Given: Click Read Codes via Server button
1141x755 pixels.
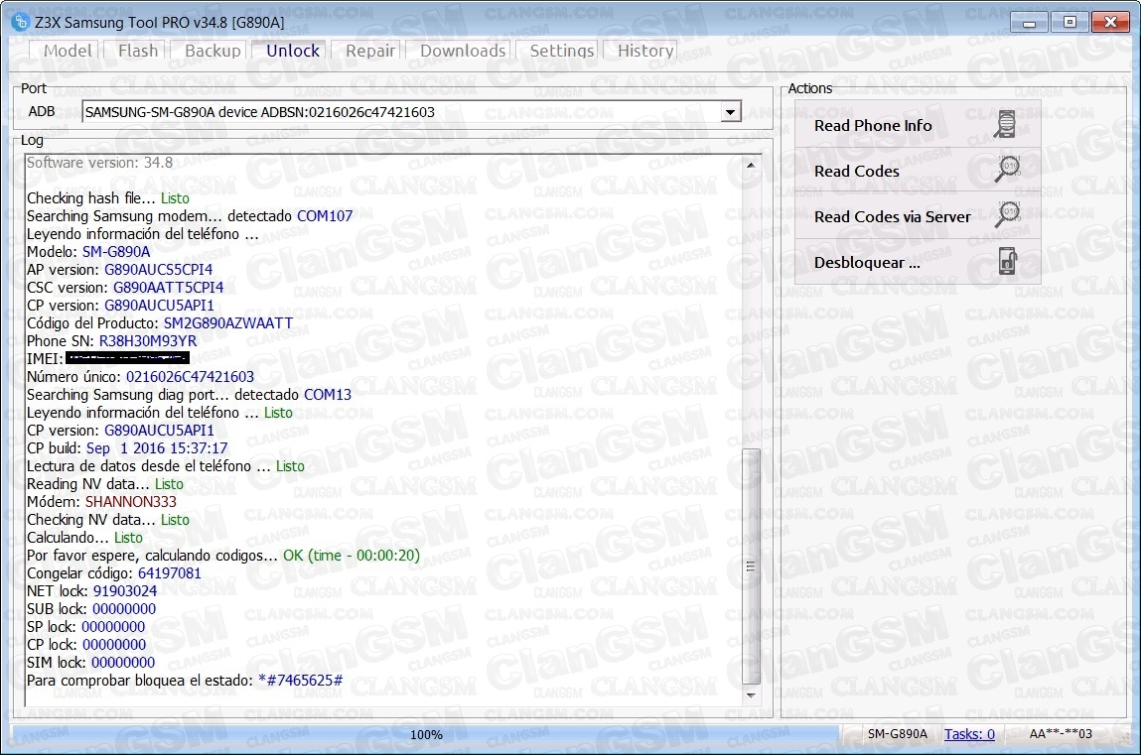Looking at the screenshot, I should pyautogui.click(x=917, y=216).
